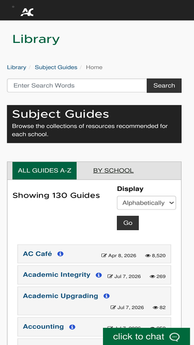
Task: Select the All Guides A-Z tab
Action: point(44,171)
